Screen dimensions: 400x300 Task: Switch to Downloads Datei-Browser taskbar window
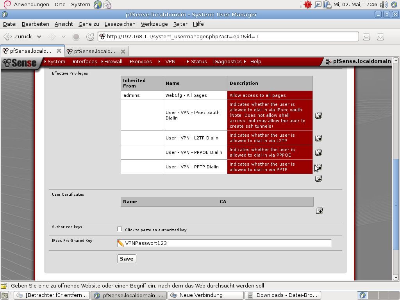(283, 295)
